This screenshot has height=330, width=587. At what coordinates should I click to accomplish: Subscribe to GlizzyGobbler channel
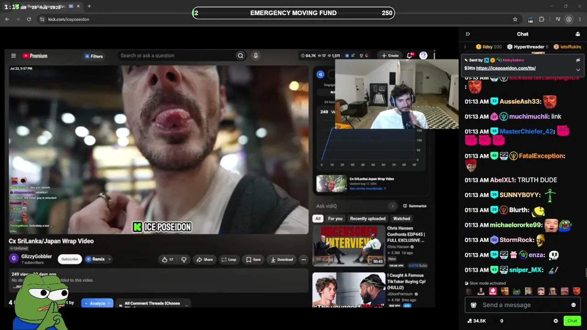coord(70,259)
